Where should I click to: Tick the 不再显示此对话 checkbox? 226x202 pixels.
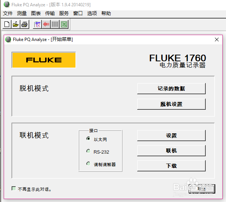click(x=14, y=188)
